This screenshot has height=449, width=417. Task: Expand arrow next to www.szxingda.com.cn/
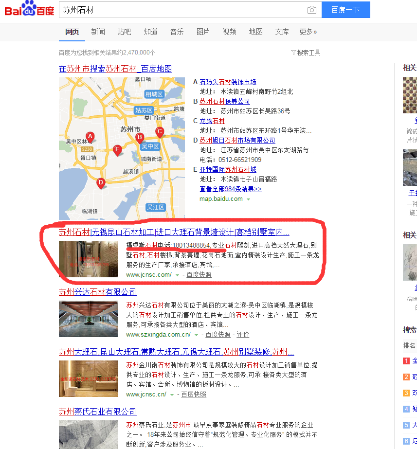pyautogui.click(x=196, y=335)
